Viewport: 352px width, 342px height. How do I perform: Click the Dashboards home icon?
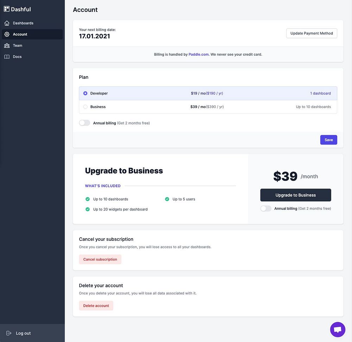7,23
